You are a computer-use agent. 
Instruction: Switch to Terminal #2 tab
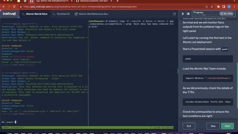point(61,14)
